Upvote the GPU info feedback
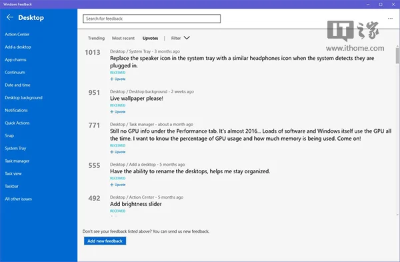The height and width of the screenshot is (262, 400). tap(117, 152)
